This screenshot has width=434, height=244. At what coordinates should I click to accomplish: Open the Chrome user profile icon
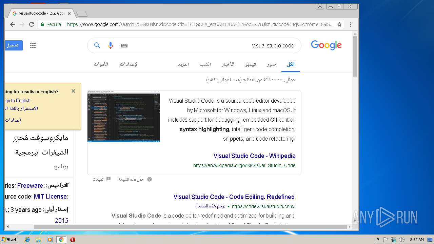pyautogui.click(x=320, y=6)
